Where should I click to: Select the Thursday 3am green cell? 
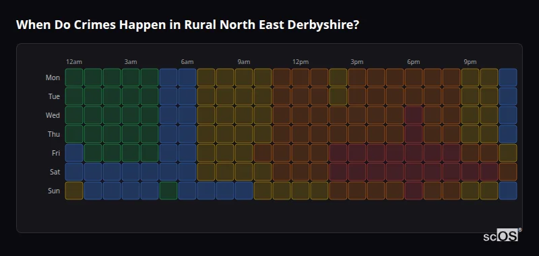pos(131,134)
